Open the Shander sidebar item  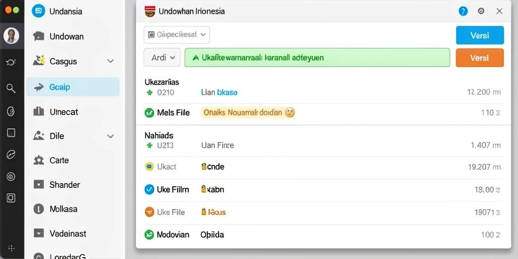73,185
